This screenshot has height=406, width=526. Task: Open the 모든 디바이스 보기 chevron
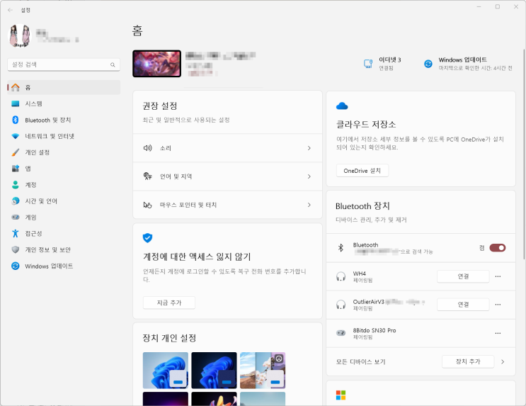pyautogui.click(x=503, y=361)
